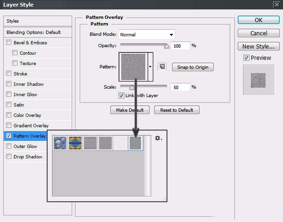Select Blending Options: Default

click(x=34, y=33)
